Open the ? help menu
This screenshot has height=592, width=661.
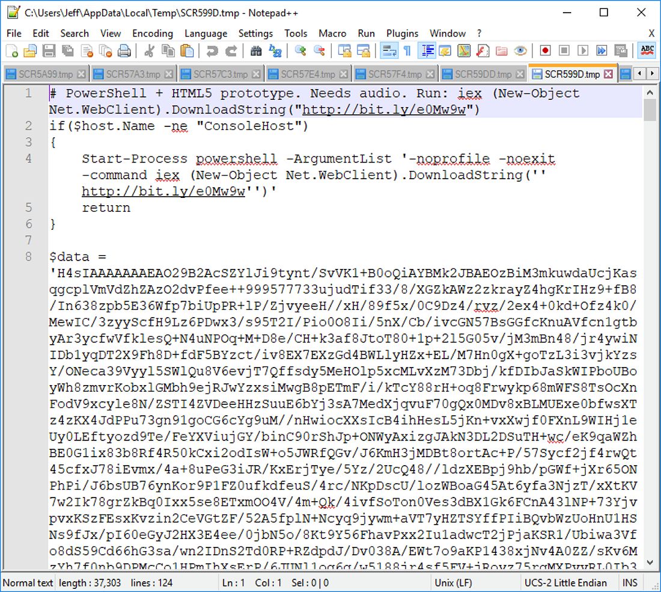pyautogui.click(x=479, y=33)
